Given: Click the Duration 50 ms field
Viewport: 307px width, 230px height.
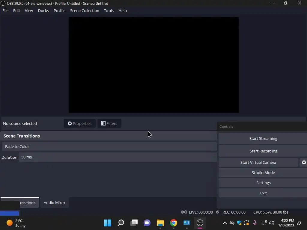Looking at the screenshot, I should [x=118, y=157].
